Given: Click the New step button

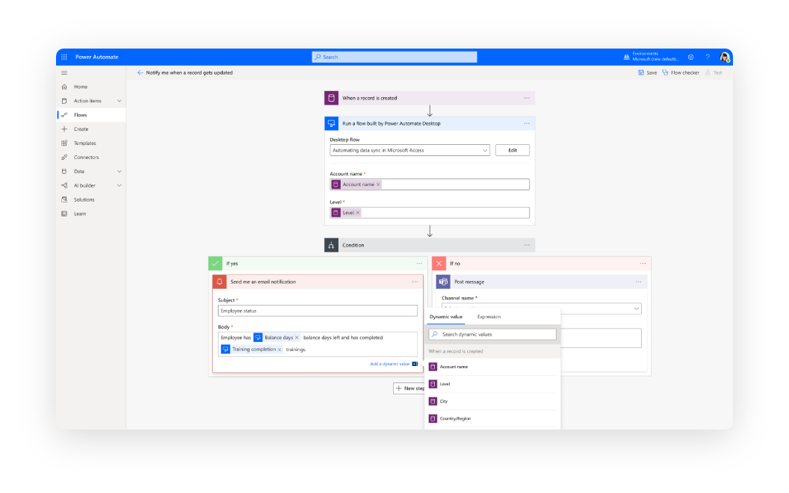Looking at the screenshot, I should (x=409, y=388).
